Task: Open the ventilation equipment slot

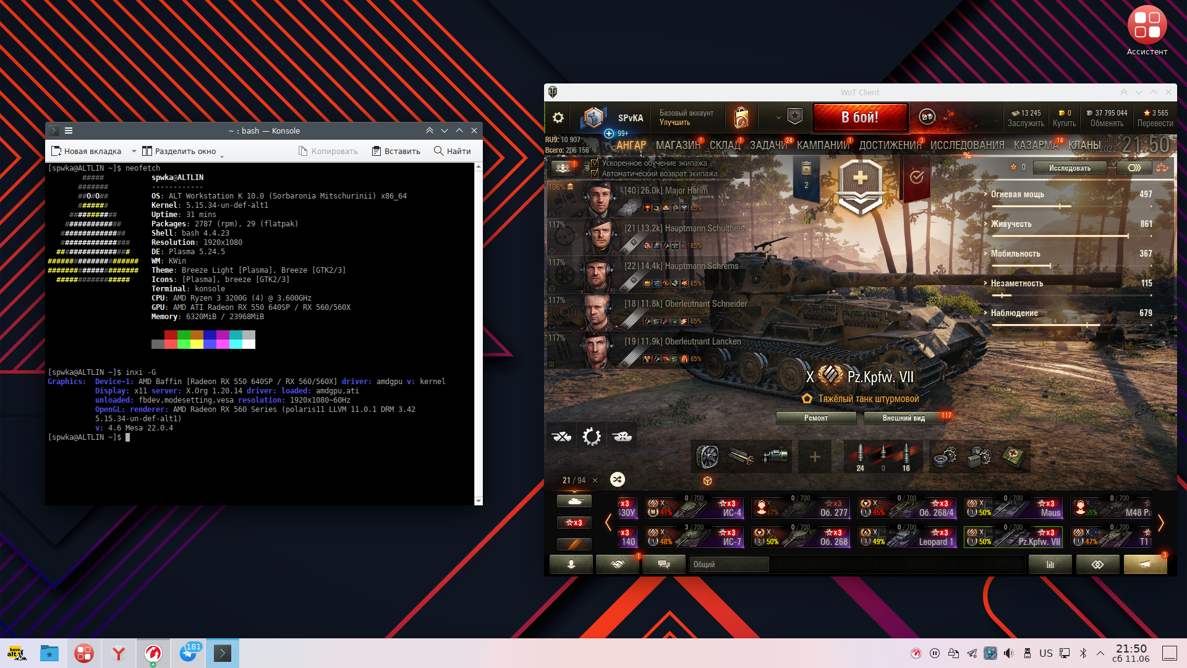Action: pyautogui.click(x=707, y=456)
